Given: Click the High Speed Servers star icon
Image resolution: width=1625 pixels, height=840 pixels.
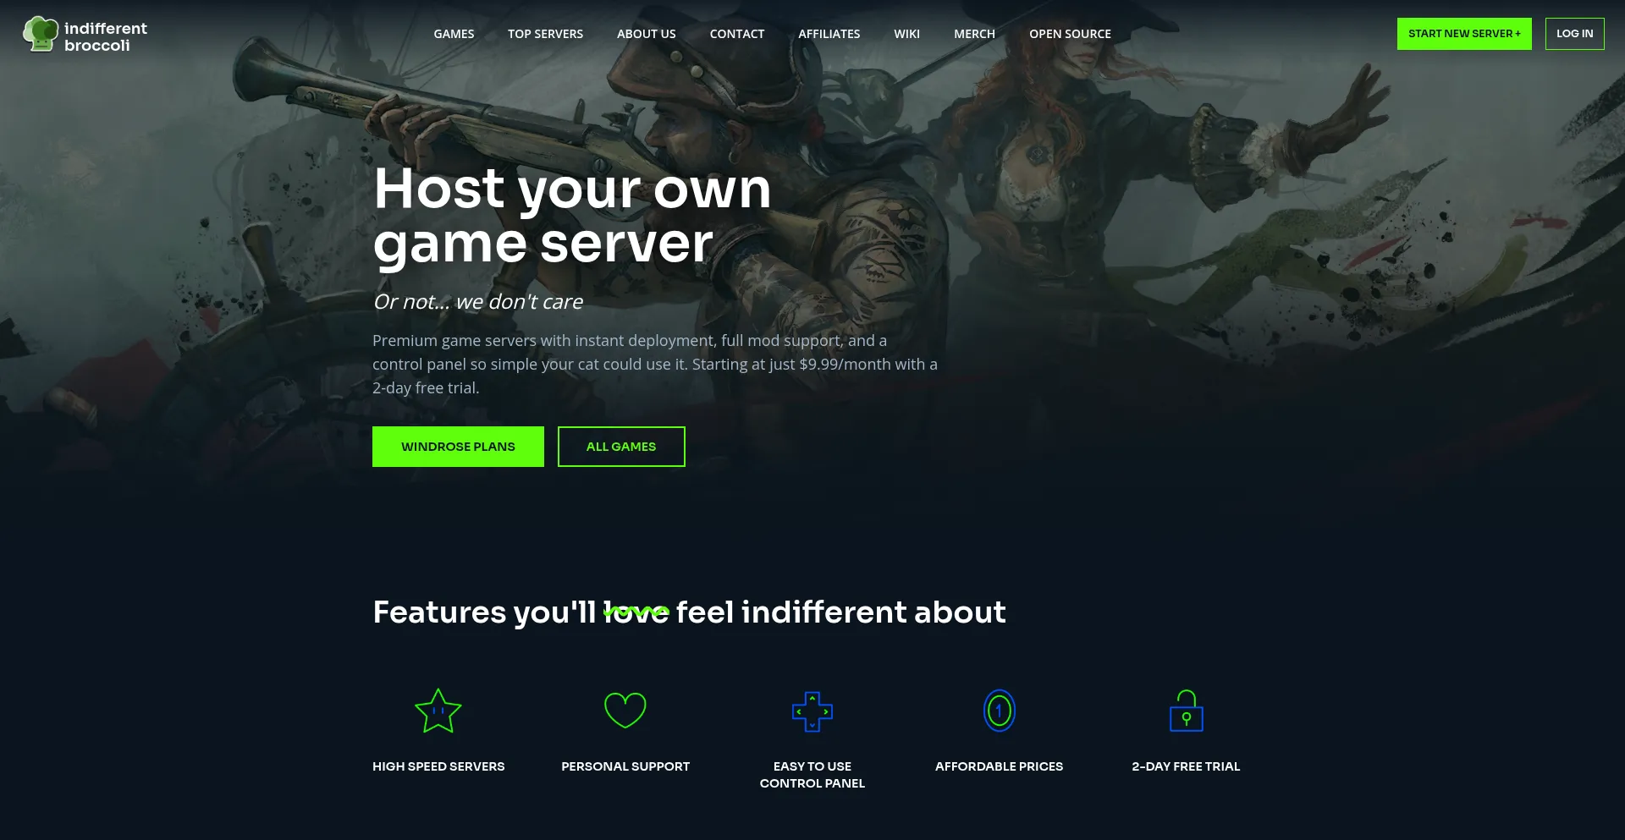Looking at the screenshot, I should click(438, 711).
